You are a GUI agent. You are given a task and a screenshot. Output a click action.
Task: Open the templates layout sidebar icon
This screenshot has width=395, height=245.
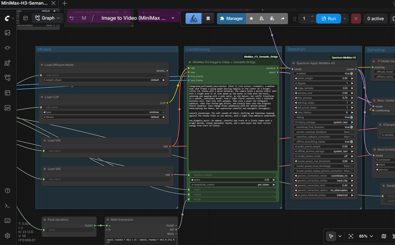pos(7,93)
